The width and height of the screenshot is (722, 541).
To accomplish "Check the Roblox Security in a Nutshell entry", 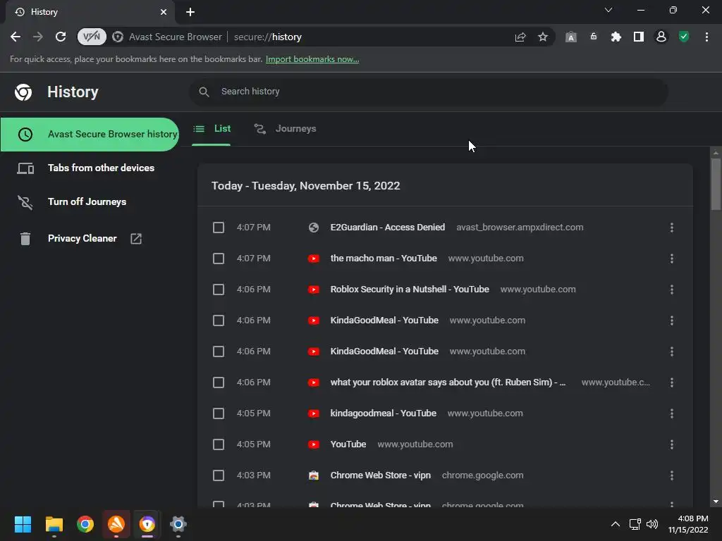I will click(x=219, y=290).
